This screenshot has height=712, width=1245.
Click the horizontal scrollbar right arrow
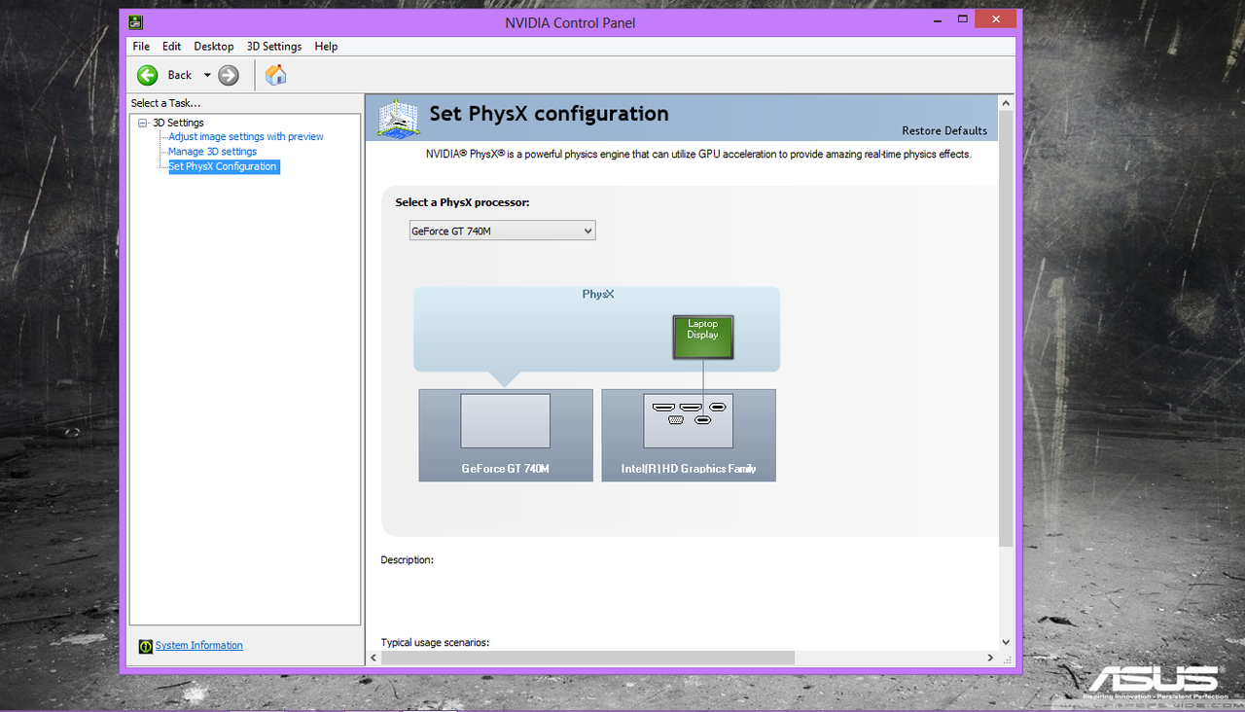tap(991, 659)
